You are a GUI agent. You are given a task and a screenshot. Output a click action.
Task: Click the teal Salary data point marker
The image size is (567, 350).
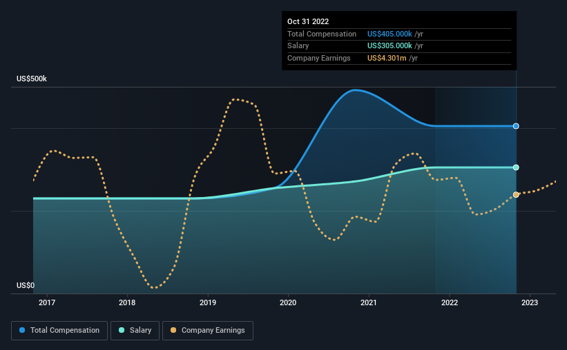[x=516, y=167]
